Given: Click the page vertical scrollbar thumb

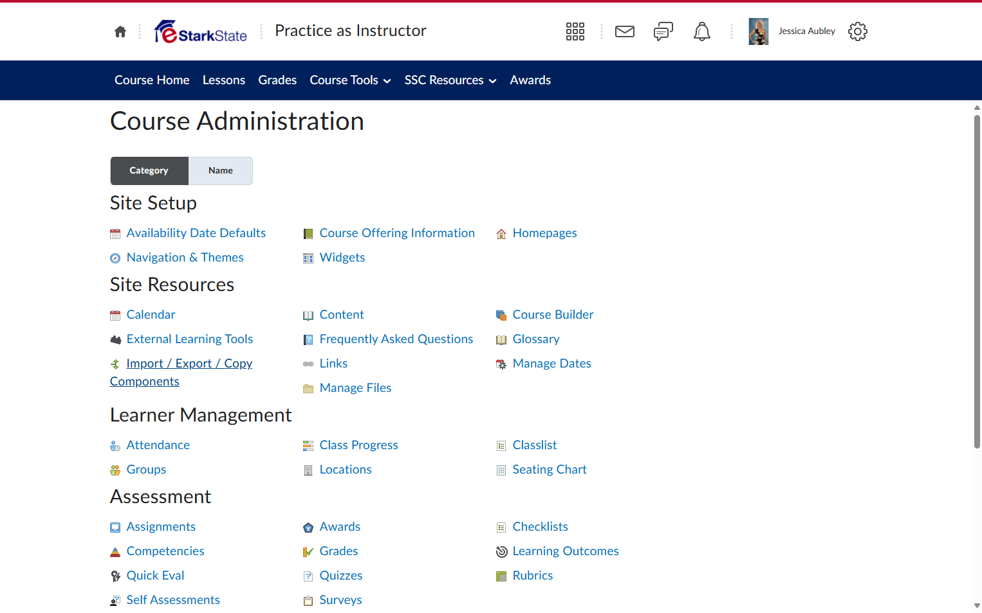Looking at the screenshot, I should pos(977,281).
